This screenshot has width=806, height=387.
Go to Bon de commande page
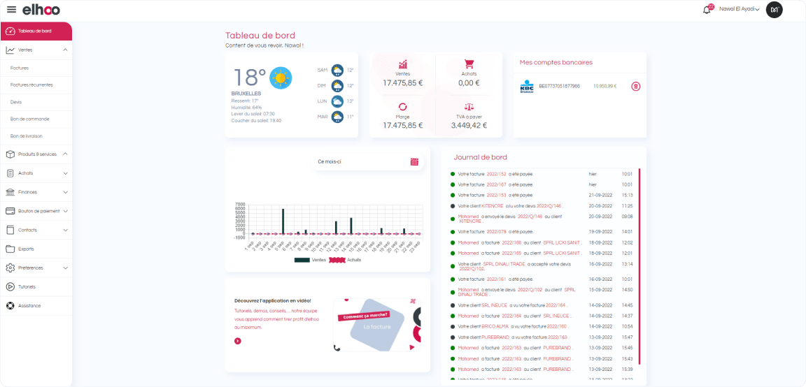coord(30,119)
